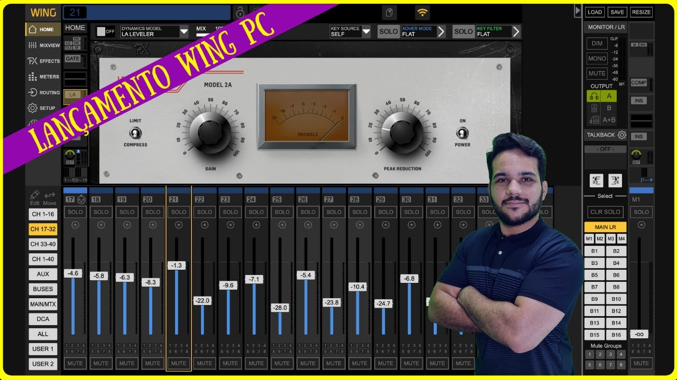Open the EFFECTS page
This screenshot has width=677, height=380.
[x=43, y=61]
